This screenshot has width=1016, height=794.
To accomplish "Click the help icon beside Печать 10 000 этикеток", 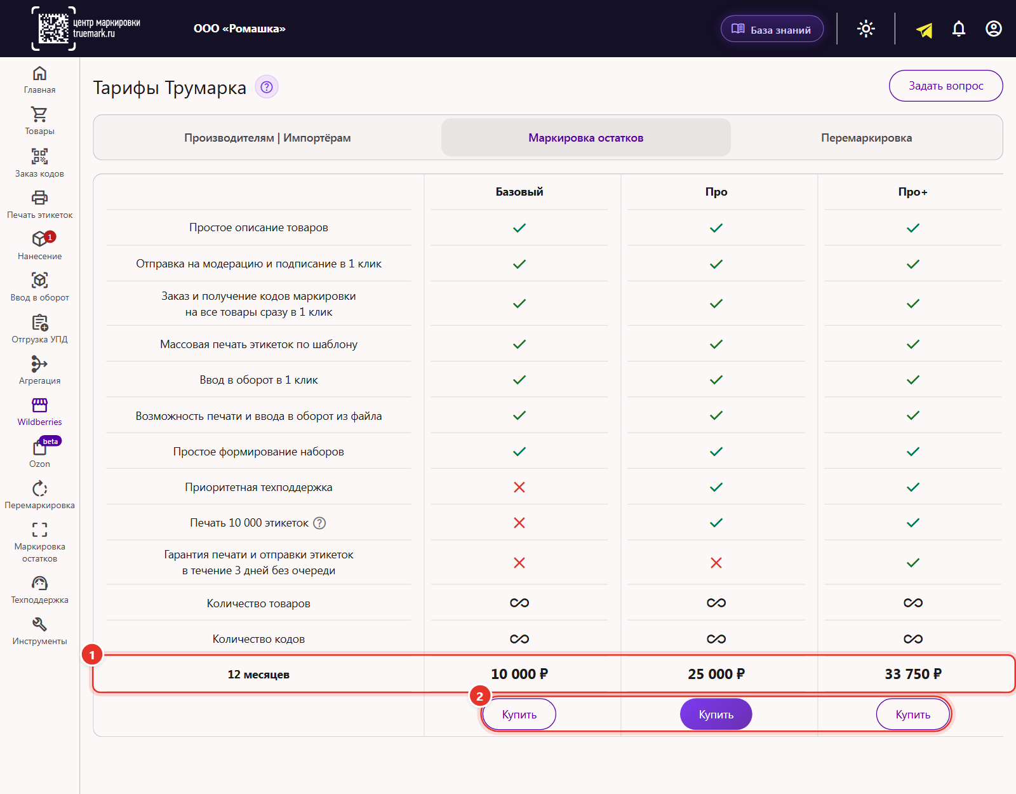I will pyautogui.click(x=320, y=523).
